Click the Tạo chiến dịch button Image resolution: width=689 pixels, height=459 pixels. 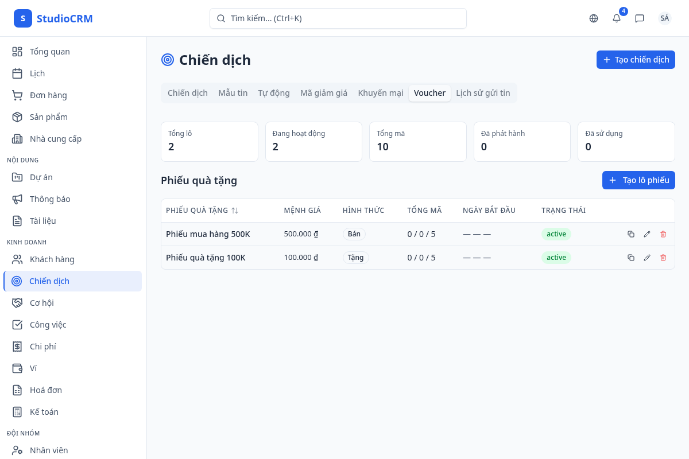point(636,60)
